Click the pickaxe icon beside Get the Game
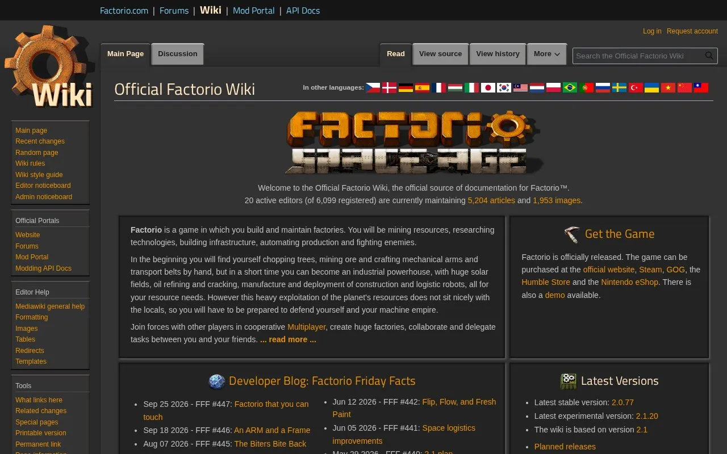727x454 pixels. click(x=572, y=234)
